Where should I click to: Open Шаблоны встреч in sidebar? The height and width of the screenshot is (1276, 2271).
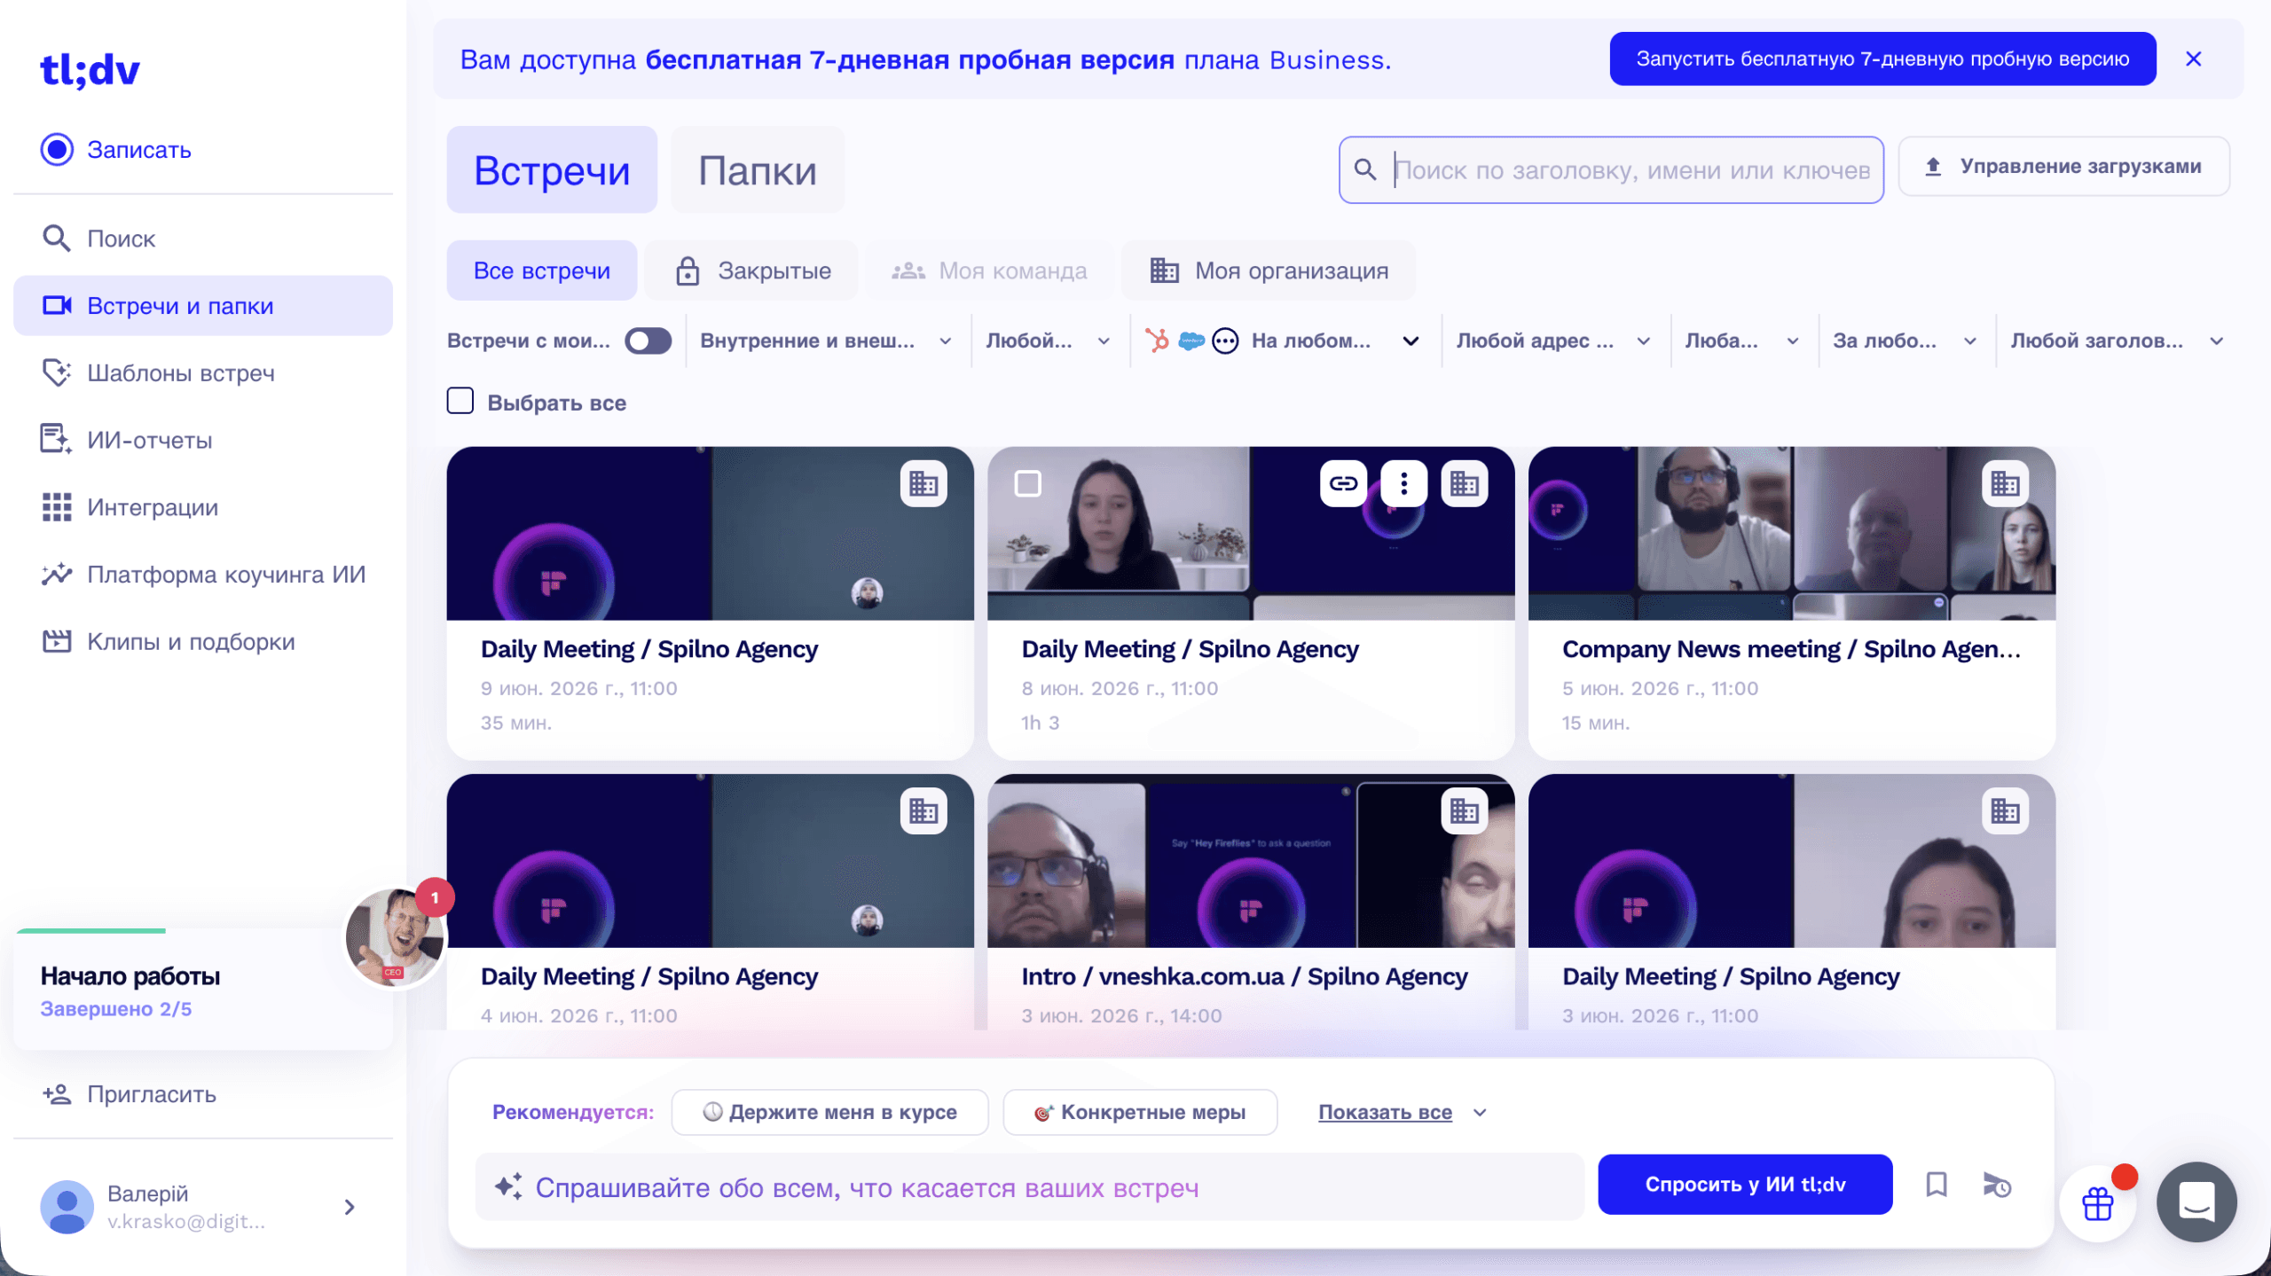pos(202,373)
